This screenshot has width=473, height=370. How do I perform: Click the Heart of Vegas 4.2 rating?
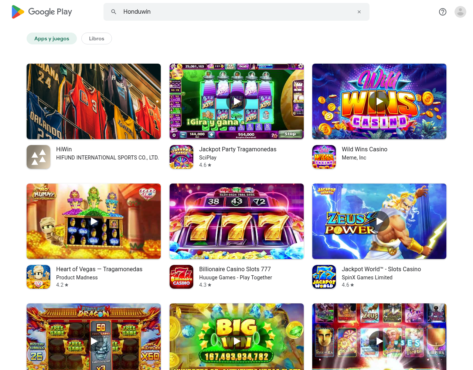coord(62,285)
